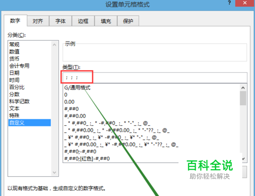Click the type list scrollbar thumb
Screen dimensions: 255x196
[243, 98]
